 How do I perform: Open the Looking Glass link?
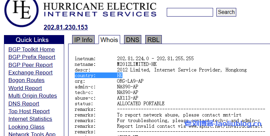[x=26, y=127]
